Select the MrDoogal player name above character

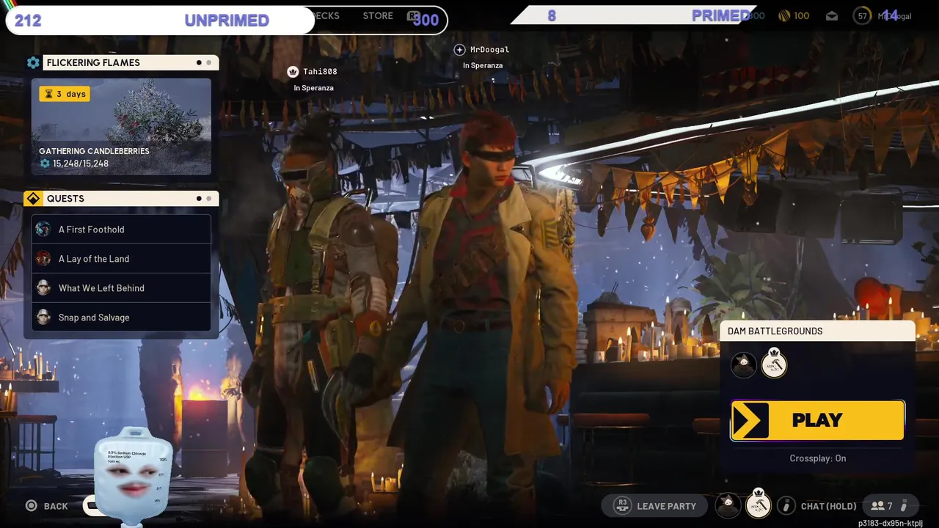(x=489, y=50)
